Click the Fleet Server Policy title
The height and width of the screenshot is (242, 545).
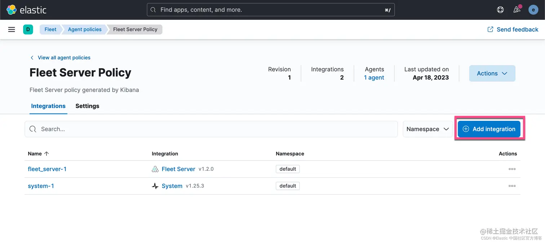80,73
